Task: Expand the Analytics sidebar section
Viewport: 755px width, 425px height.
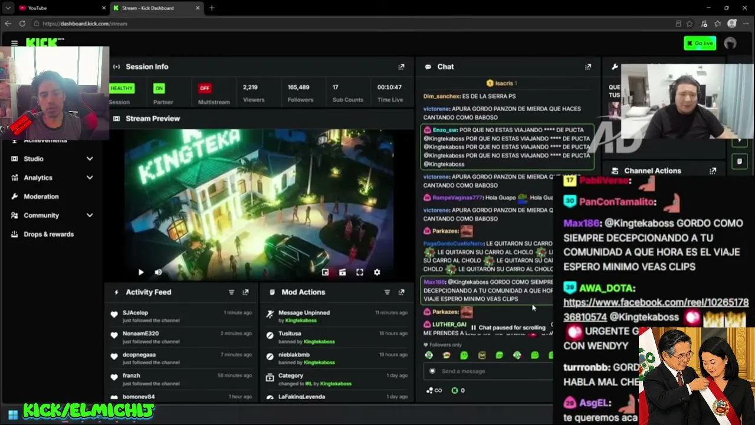Action: [90, 178]
